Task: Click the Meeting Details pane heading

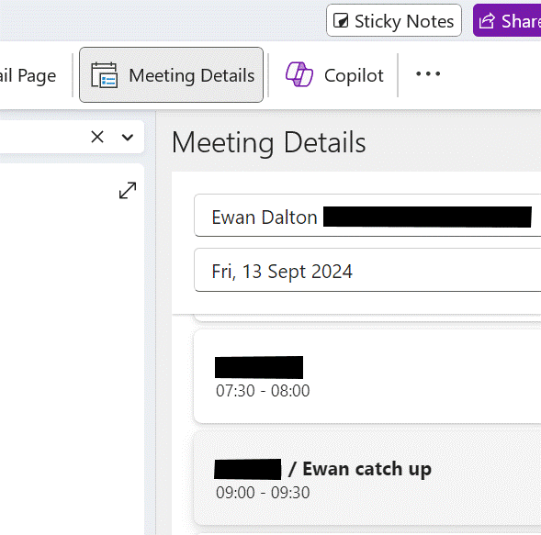Action: pos(268,143)
